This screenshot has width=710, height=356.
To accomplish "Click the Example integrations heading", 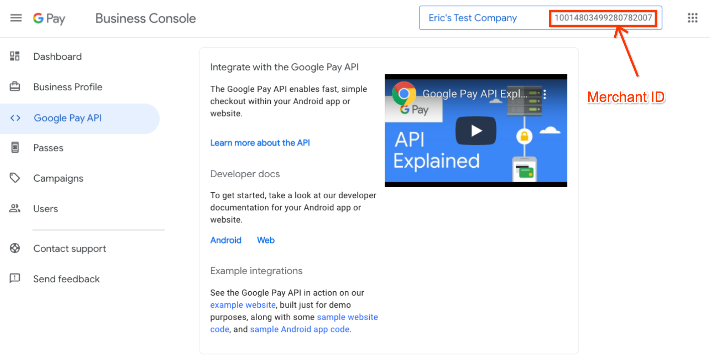I will [x=256, y=271].
